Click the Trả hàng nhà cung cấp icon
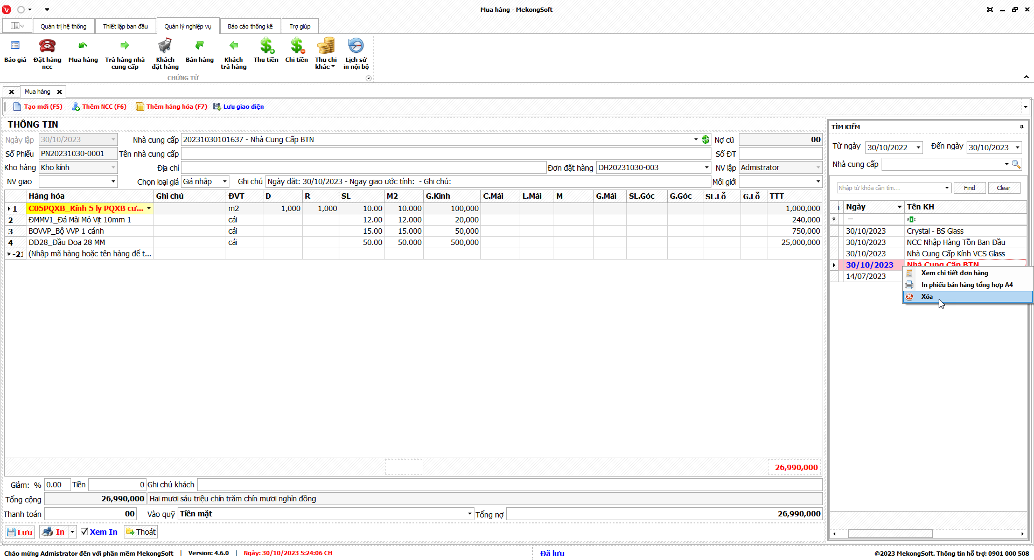This screenshot has width=1034, height=560. tap(125, 46)
